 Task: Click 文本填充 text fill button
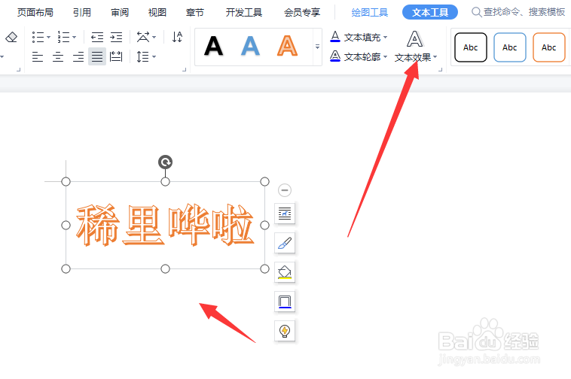355,37
